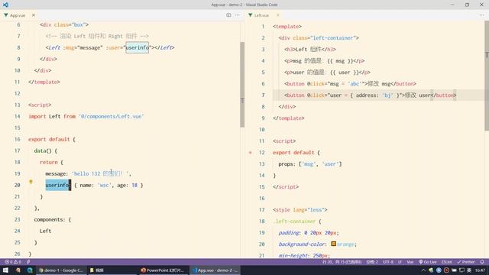Open the notifications bell in status bar
Screen dimensions: 489x275
[x=482, y=262]
